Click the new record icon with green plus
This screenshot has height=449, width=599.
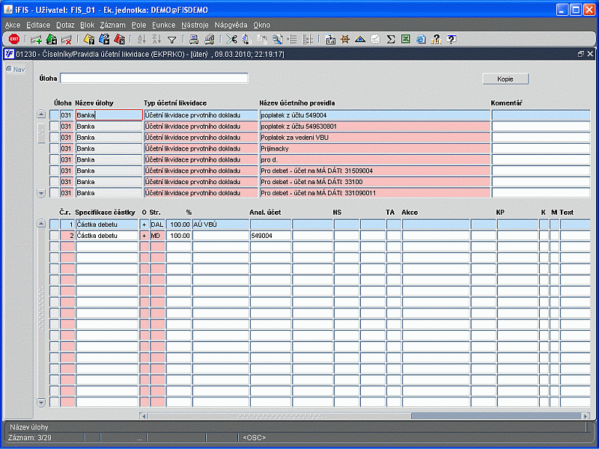coord(36,40)
